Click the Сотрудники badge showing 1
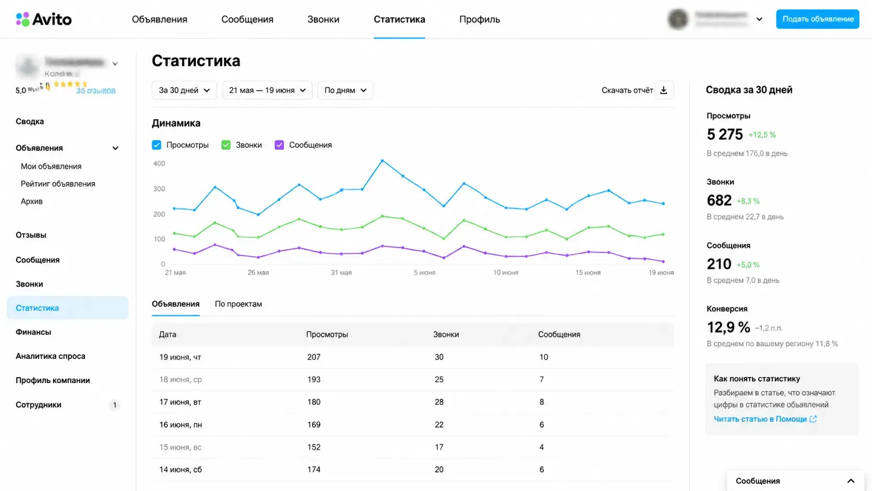 (x=114, y=405)
